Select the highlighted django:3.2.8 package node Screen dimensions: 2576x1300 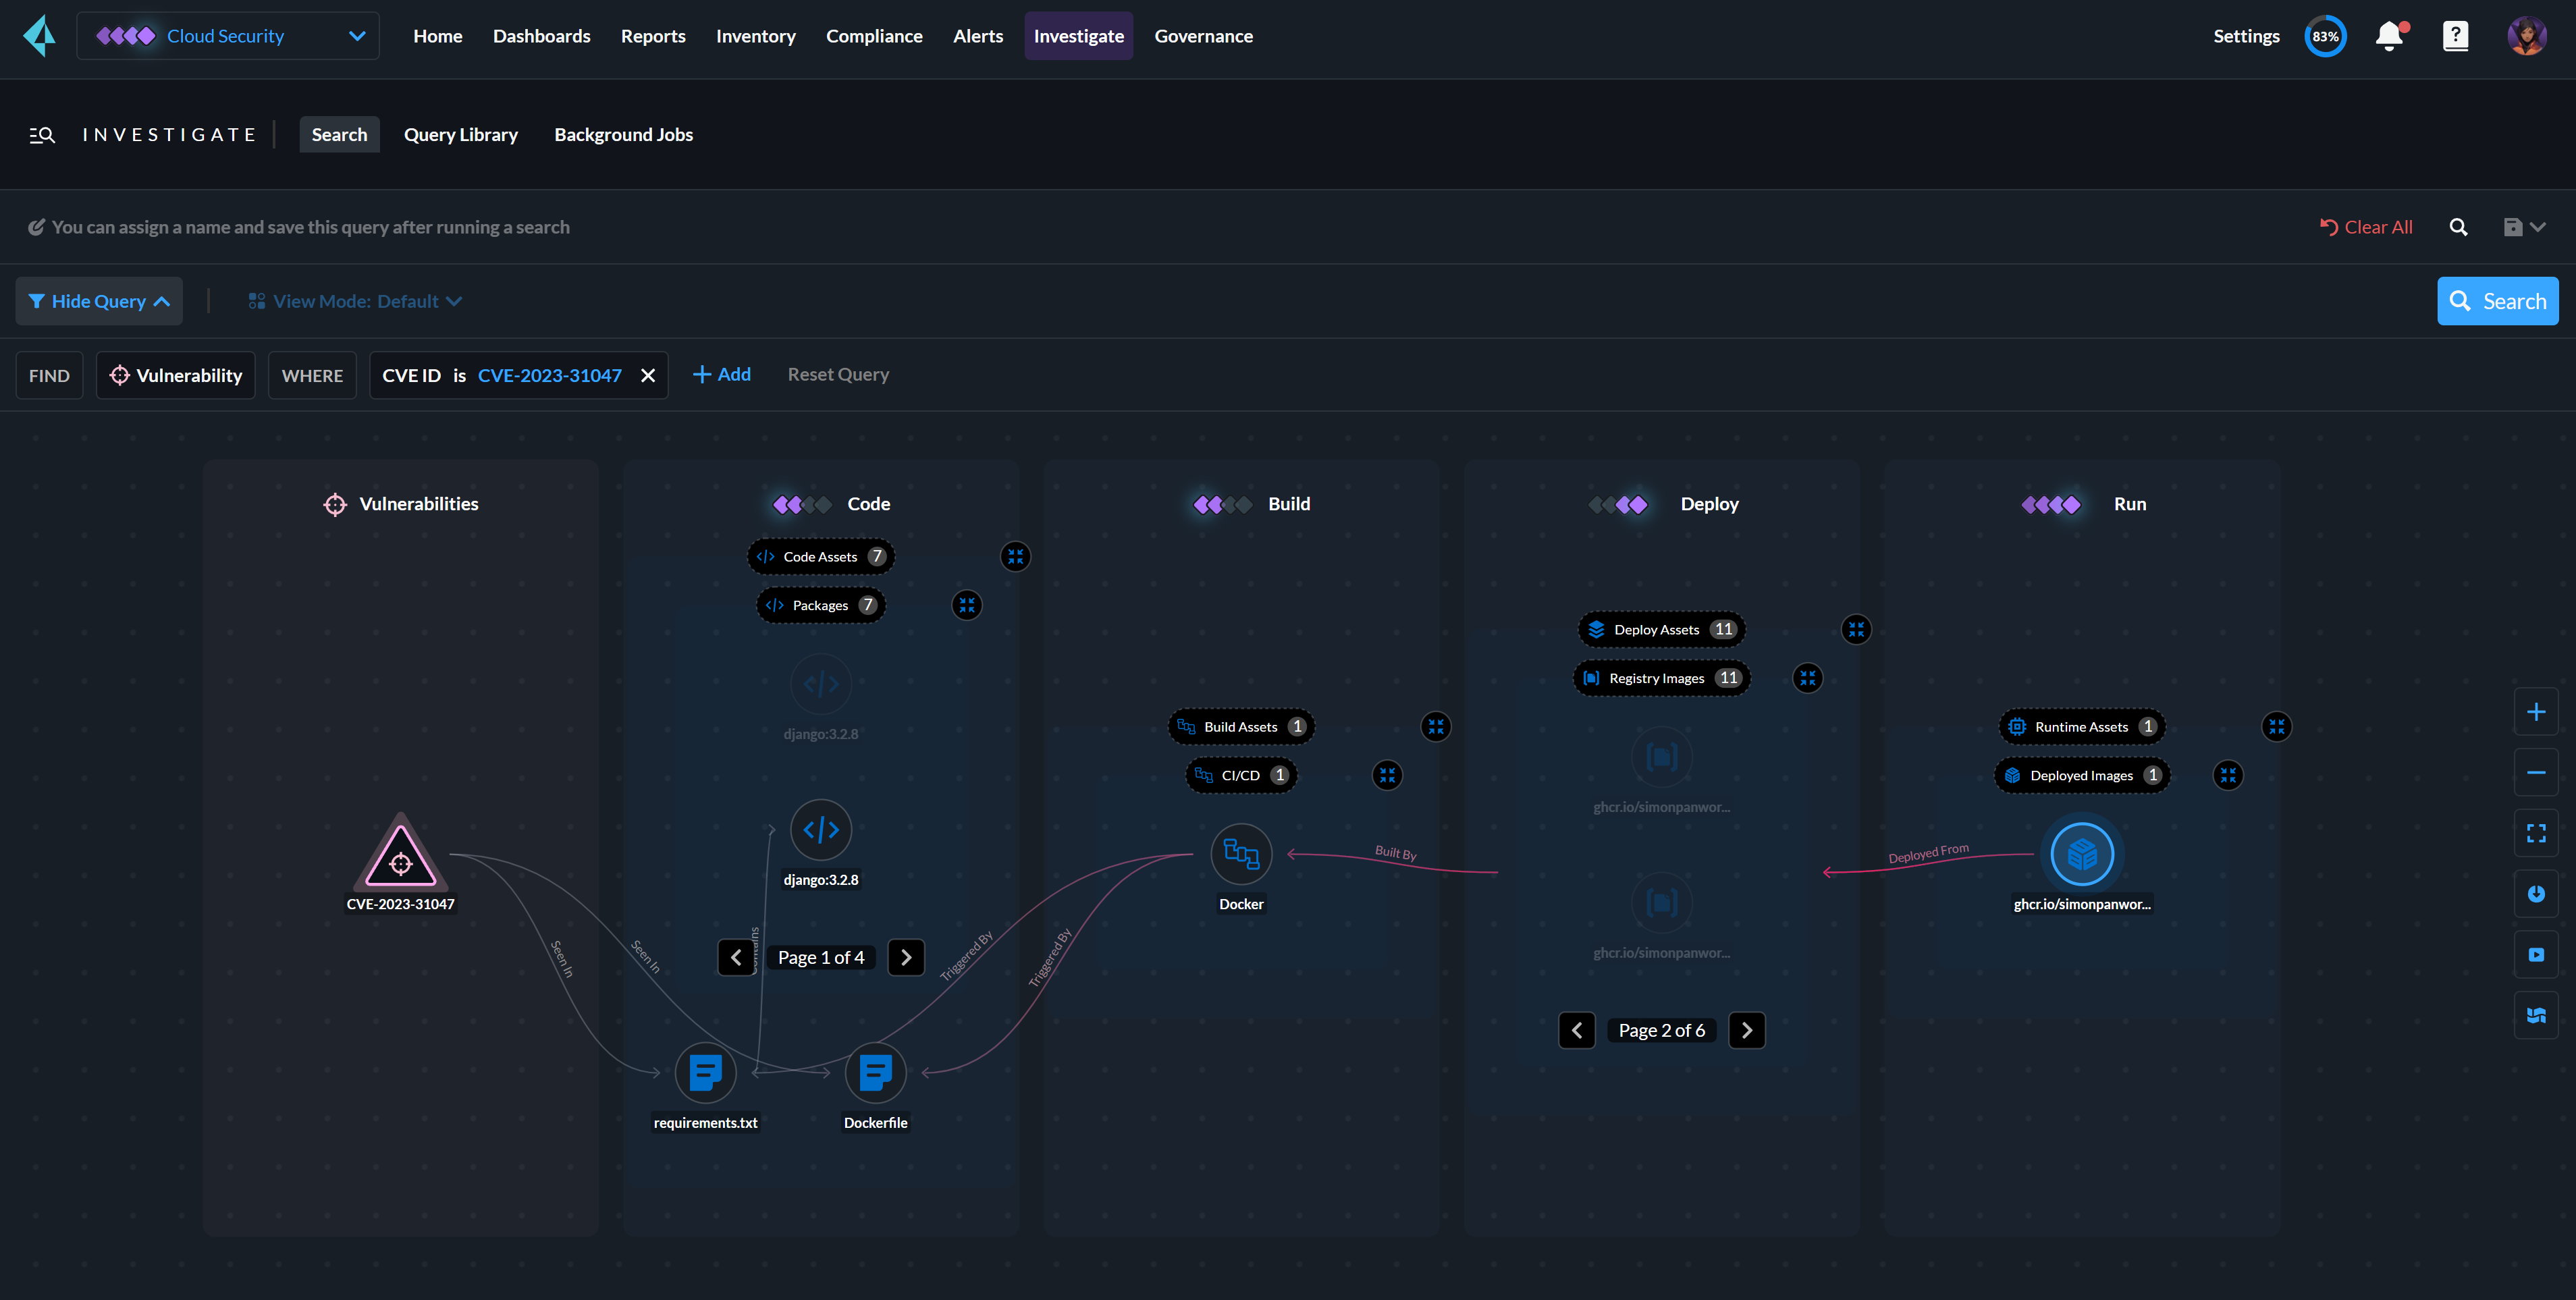point(821,830)
